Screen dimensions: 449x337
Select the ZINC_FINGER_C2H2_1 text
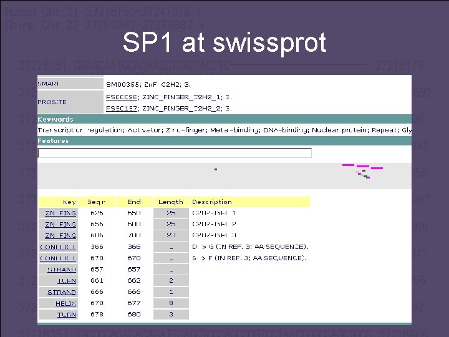click(181, 97)
